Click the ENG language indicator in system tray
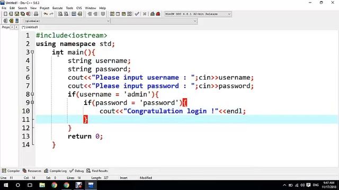This screenshot has width=339, height=190. [x=316, y=185]
